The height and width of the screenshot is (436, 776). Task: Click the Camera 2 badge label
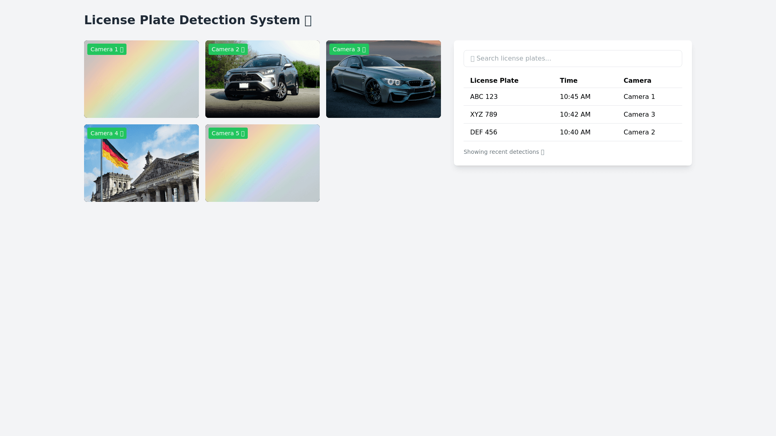(228, 49)
